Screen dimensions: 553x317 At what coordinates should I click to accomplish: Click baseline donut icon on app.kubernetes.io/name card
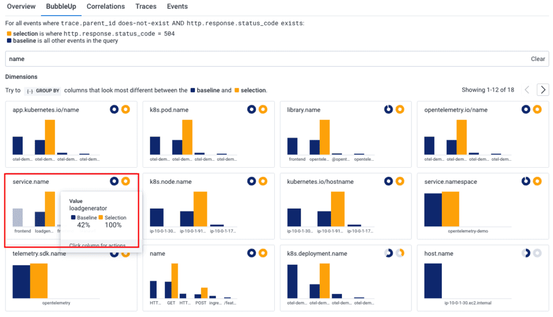click(x=114, y=109)
